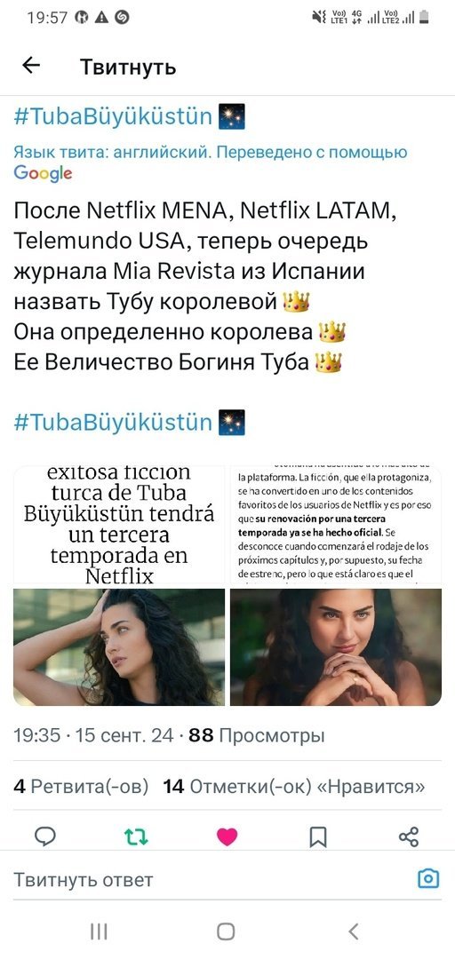Open the left photo of woman touching hair
This screenshot has width=455, height=959.
pyautogui.click(x=119, y=647)
